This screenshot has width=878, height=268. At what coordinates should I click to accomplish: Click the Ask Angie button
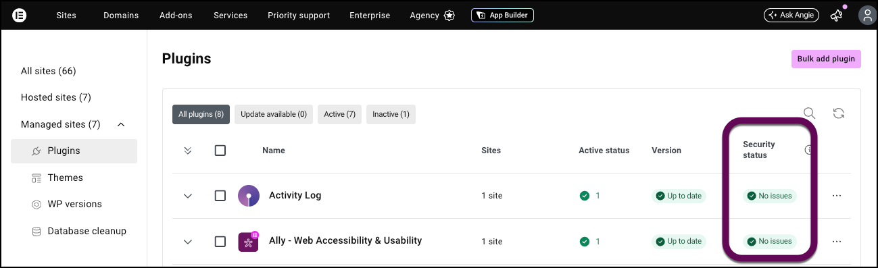[x=791, y=15]
